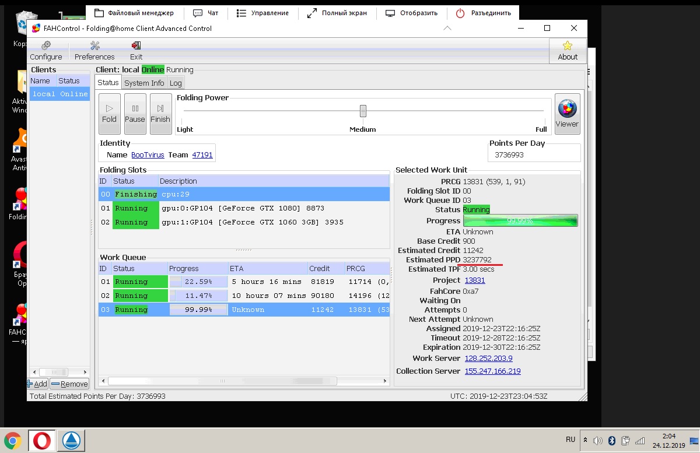
Task: Select the Status tab
Action: click(108, 82)
